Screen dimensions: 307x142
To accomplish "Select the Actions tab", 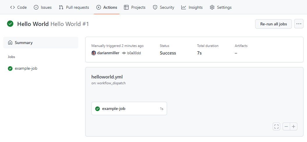I will click(x=107, y=8).
